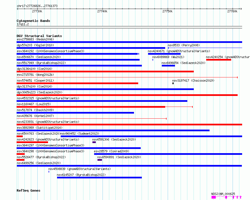This screenshot has height=200, width=250.
Task: Open nsv4240671 gnomAD variant label
Action: coord(179,51)
